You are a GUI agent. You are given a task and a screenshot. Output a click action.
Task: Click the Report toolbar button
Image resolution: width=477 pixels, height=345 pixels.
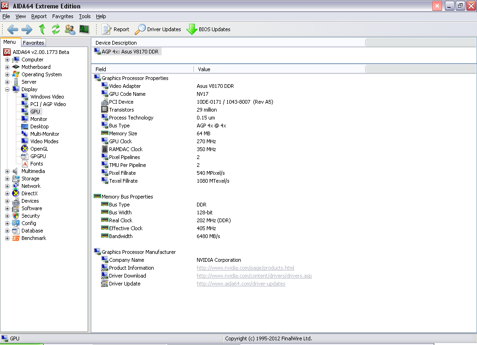coord(116,29)
